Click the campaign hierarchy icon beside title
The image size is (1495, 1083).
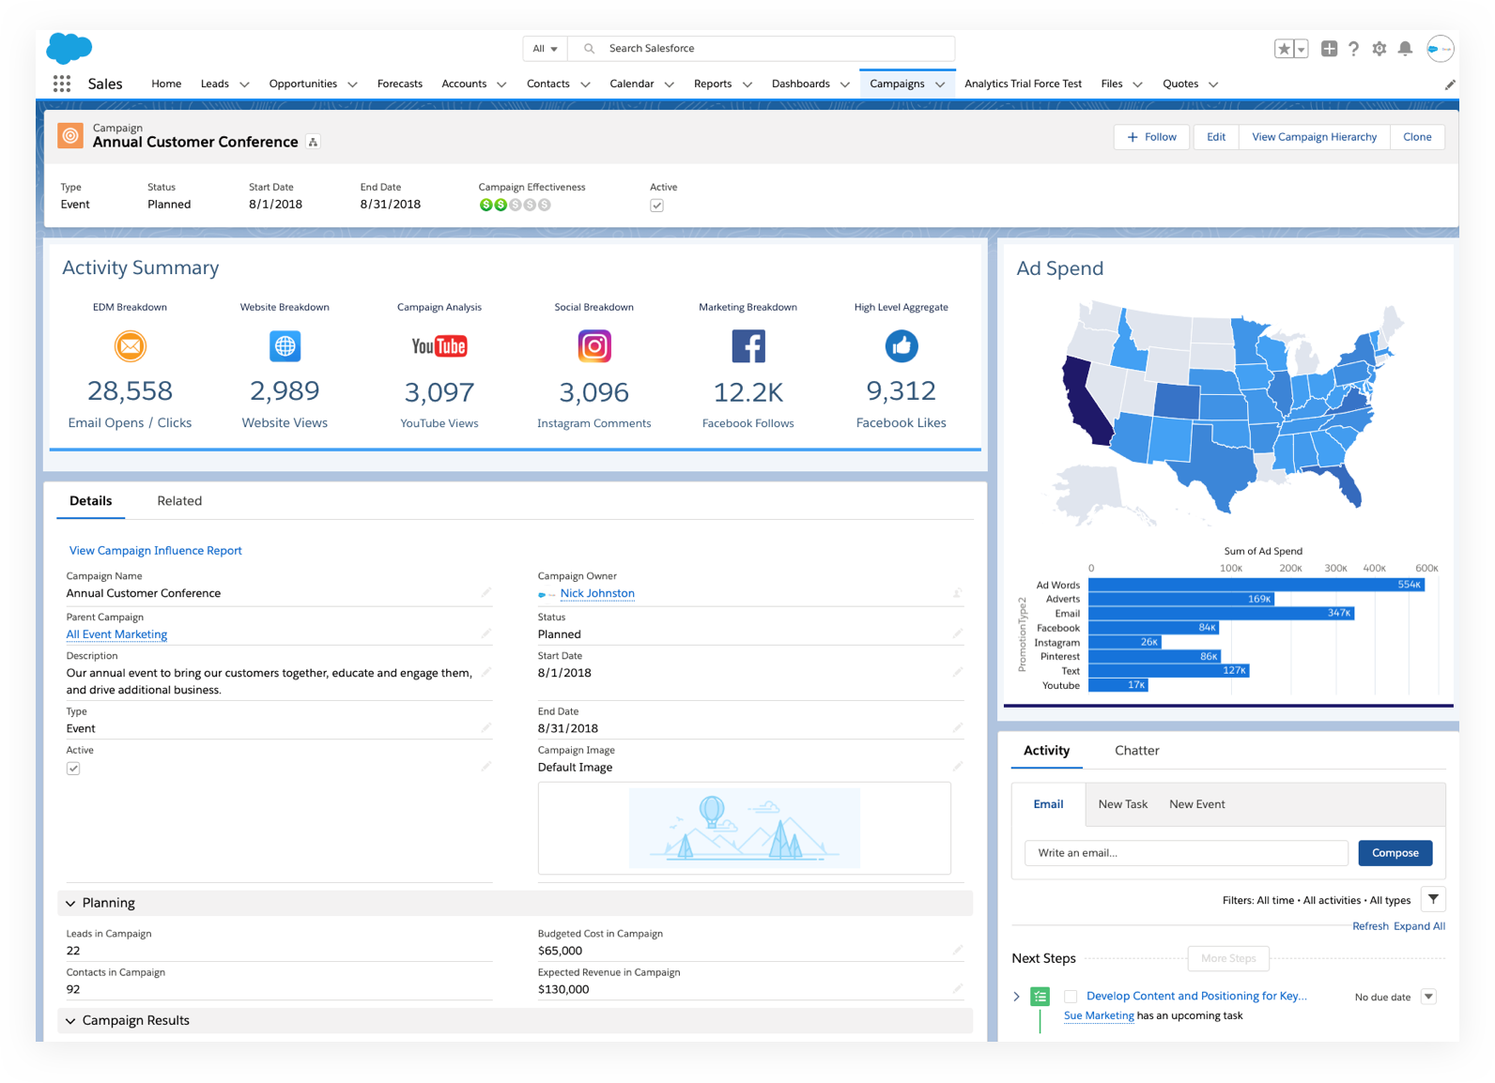click(x=314, y=142)
